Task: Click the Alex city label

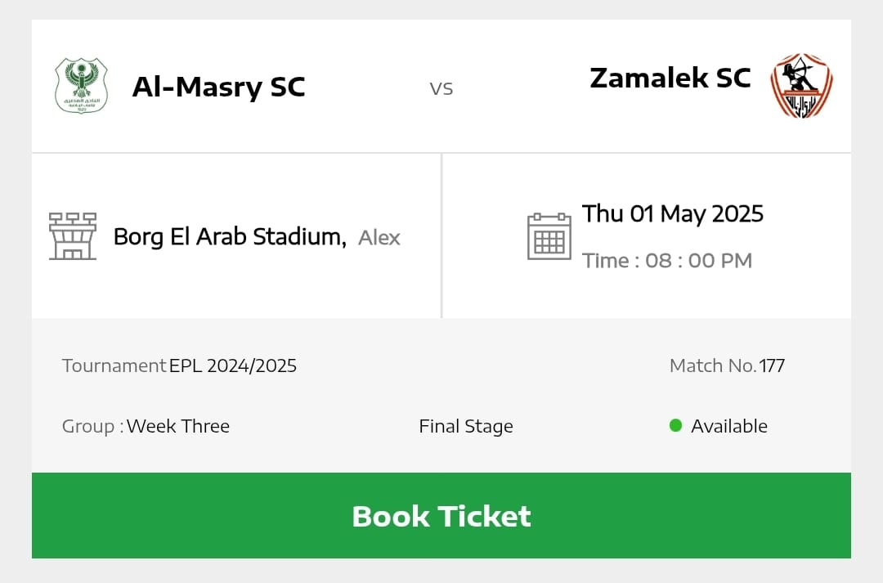Action: [x=379, y=238]
